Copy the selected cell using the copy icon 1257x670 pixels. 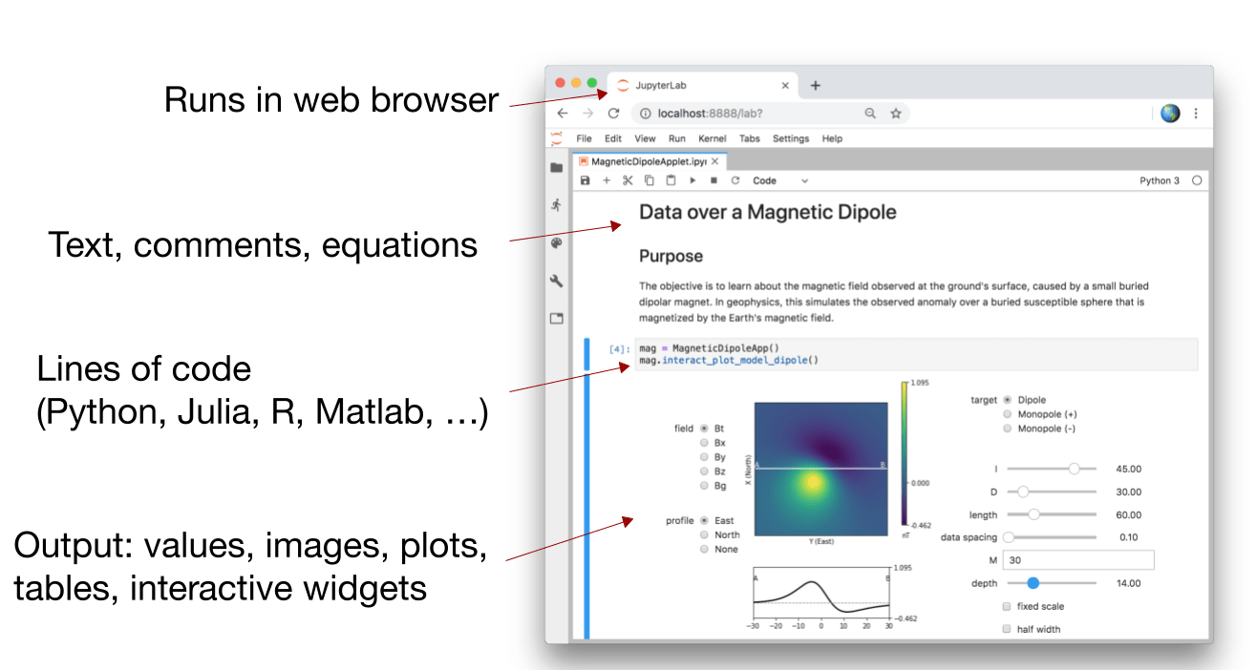(650, 180)
